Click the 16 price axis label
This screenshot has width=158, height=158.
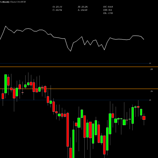tap(151, 91)
